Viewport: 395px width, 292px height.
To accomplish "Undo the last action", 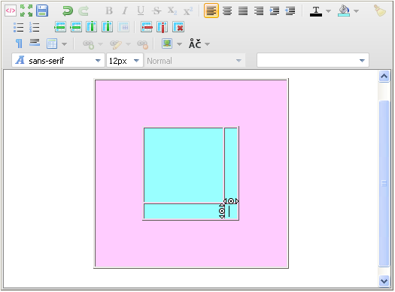I will [x=68, y=11].
